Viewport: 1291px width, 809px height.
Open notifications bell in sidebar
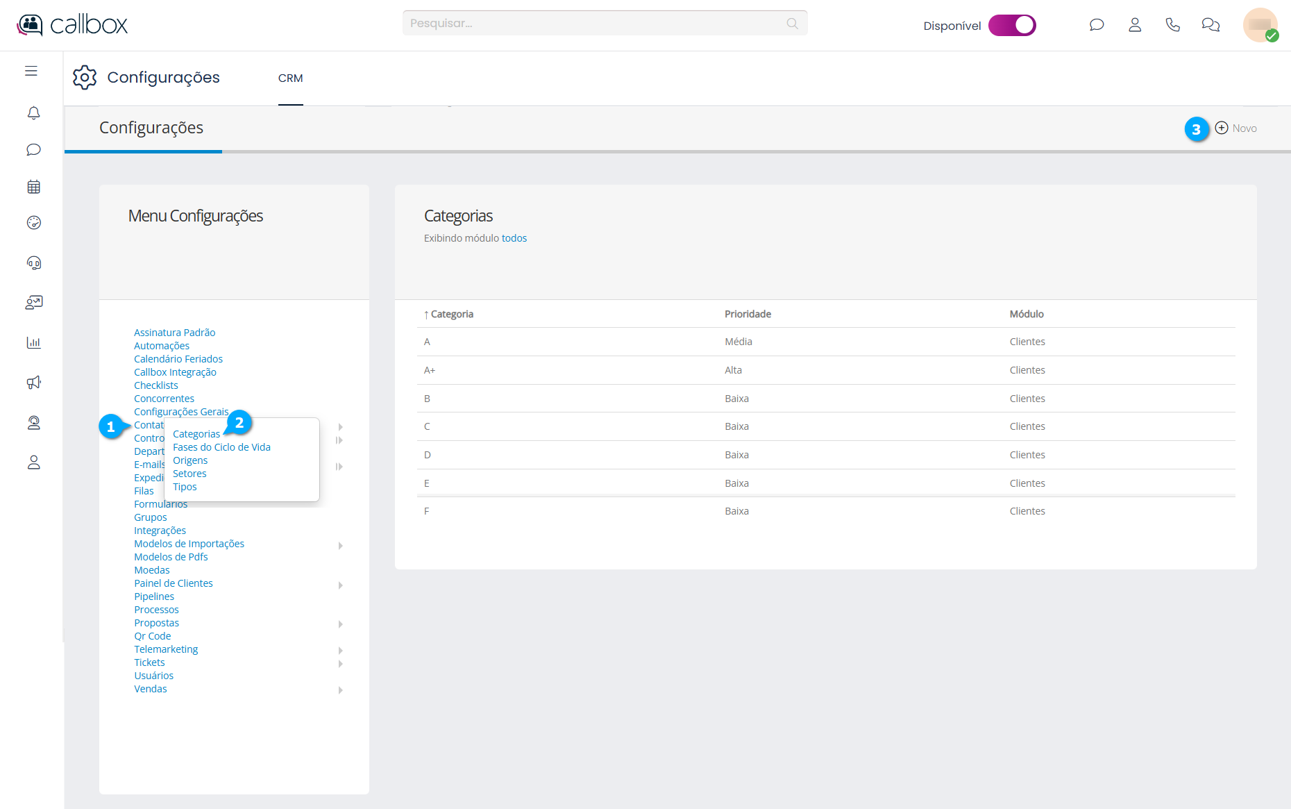[33, 112]
